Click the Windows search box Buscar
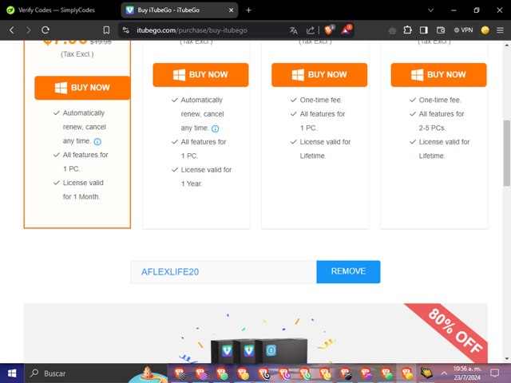The image size is (511, 383). pos(75,373)
